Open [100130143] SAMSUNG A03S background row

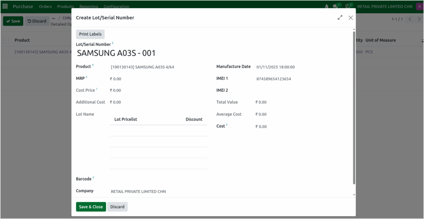[x=43, y=52]
